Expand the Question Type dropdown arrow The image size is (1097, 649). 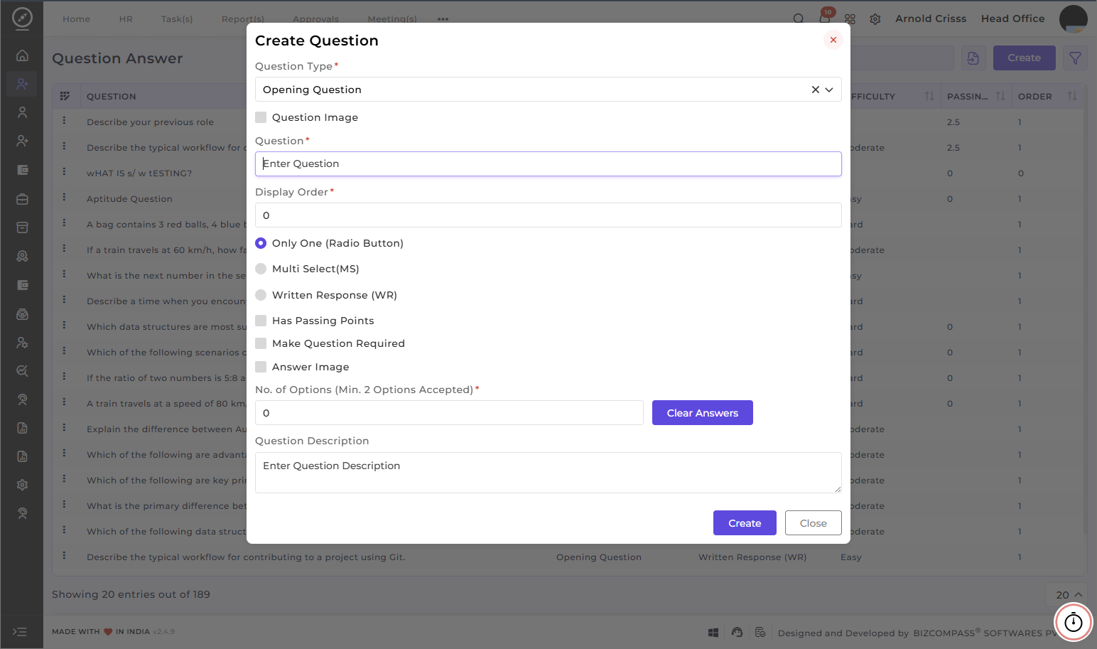pyautogui.click(x=829, y=90)
